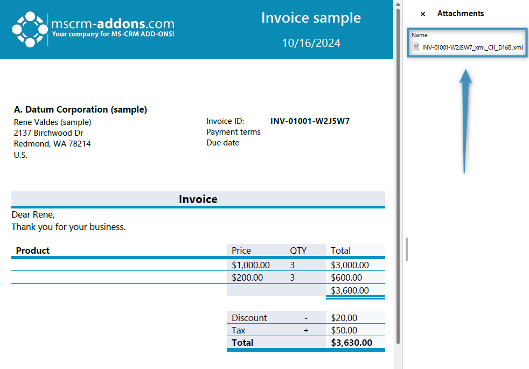
Task: Click the address 2137 Birchwood Dr
Action: [x=48, y=133]
